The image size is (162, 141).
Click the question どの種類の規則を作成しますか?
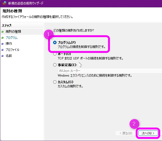point(74,31)
